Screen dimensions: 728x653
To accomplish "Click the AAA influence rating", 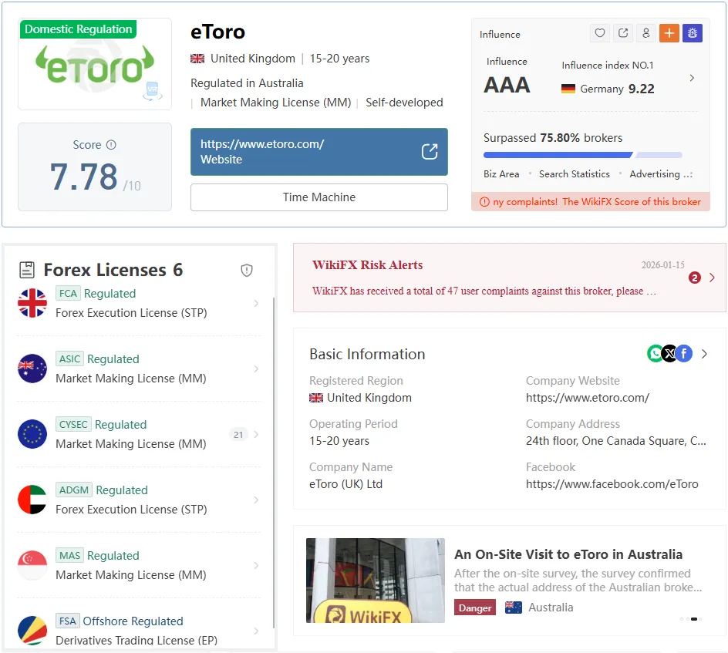I will [507, 86].
